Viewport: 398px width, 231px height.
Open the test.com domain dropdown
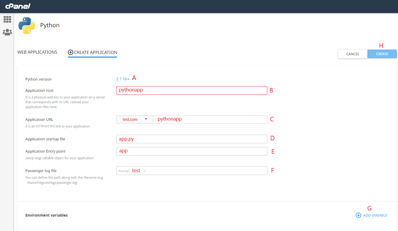135,120
